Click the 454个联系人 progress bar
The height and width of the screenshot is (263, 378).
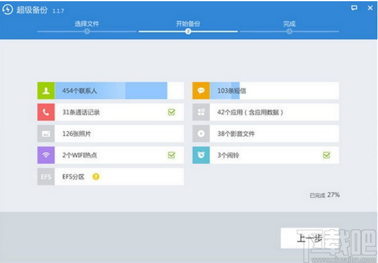pos(119,91)
